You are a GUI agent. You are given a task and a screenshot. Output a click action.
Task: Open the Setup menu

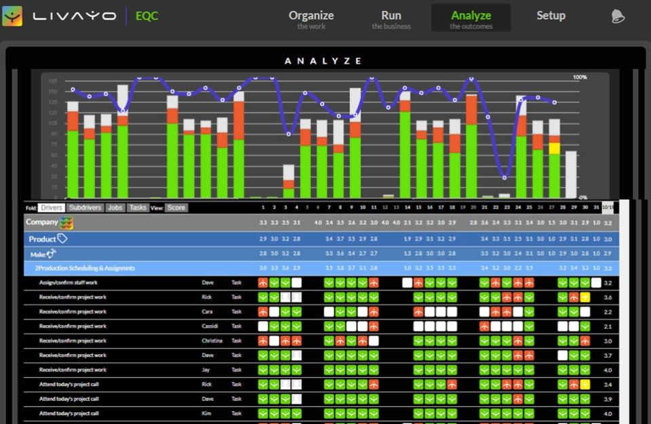pos(551,15)
